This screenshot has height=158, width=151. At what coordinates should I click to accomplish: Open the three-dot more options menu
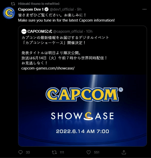(x=144, y=9)
